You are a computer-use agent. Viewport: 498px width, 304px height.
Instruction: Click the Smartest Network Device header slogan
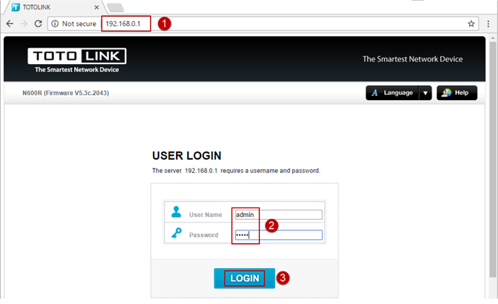tap(413, 59)
